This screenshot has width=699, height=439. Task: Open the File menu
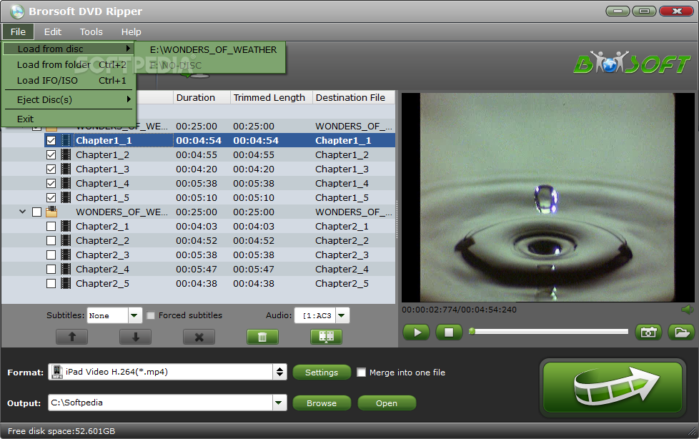[19, 31]
